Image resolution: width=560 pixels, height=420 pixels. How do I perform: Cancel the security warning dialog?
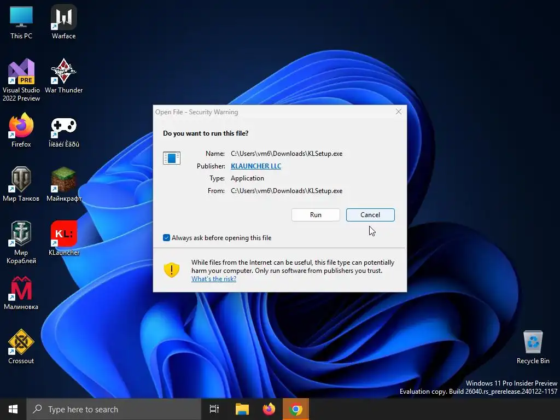[370, 214]
